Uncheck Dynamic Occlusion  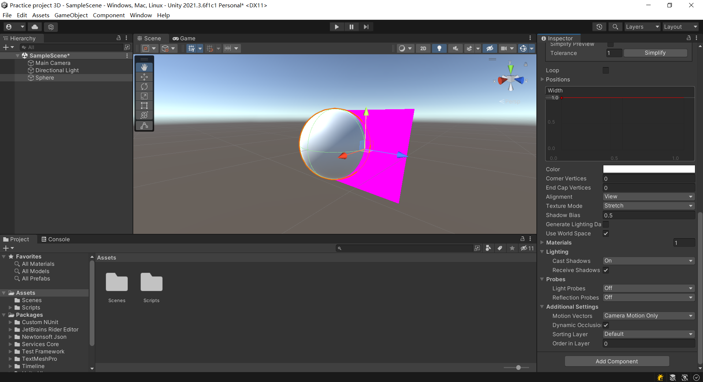click(606, 325)
